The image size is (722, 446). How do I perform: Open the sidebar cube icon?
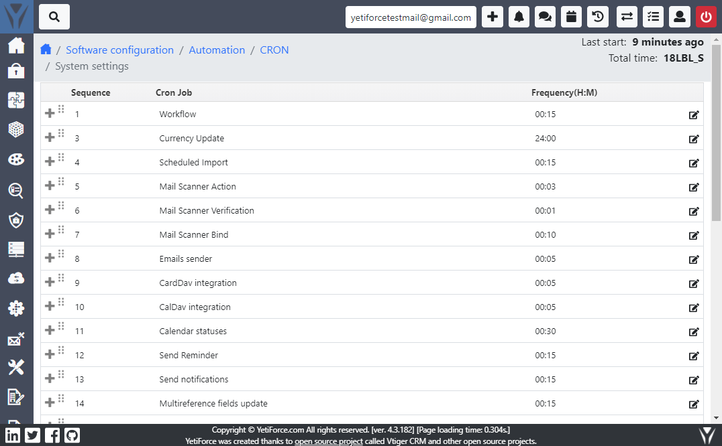[16, 129]
